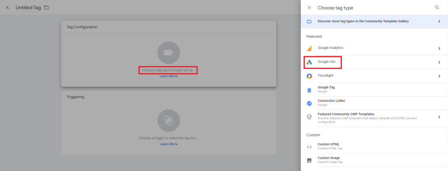Search tag types with magnifier icon
Viewport: 448px width, 171px height.
437,8
